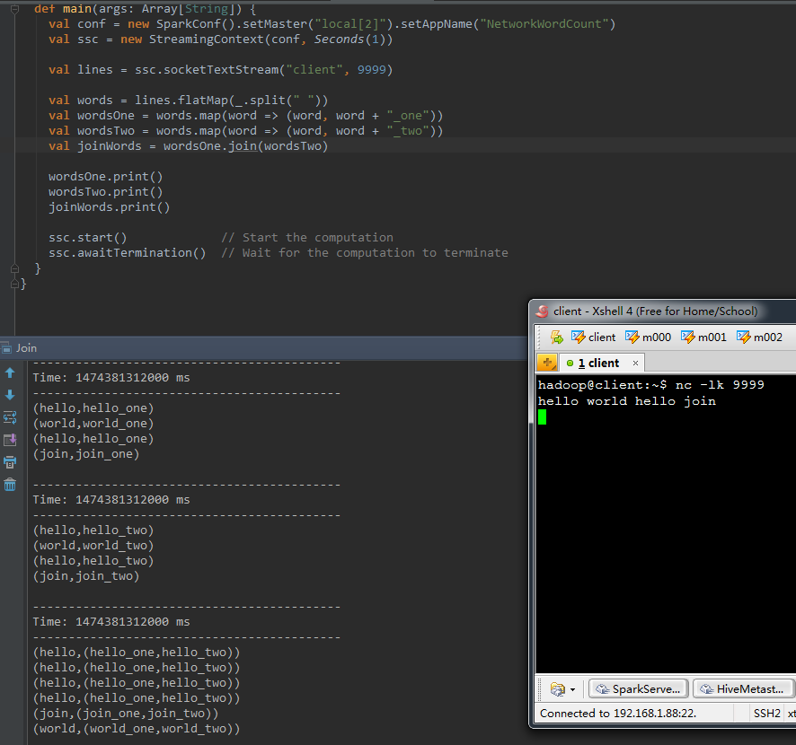Open the client session shortcut in Xshell

click(x=593, y=337)
